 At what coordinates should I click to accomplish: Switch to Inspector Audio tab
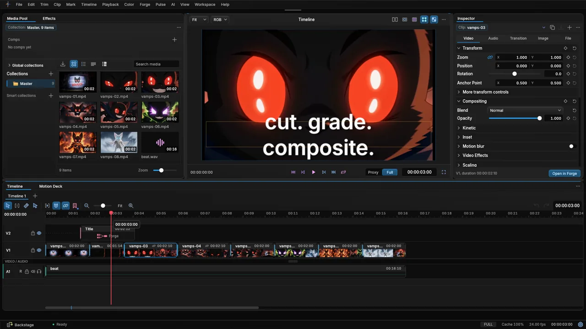coord(493,38)
